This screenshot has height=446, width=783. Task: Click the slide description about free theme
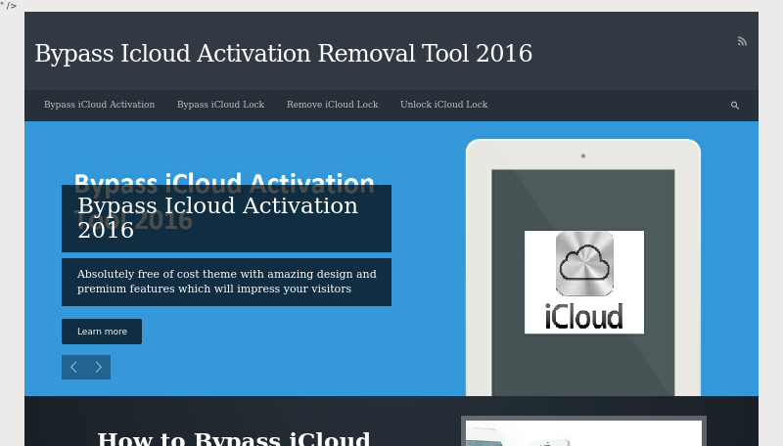pos(227,282)
